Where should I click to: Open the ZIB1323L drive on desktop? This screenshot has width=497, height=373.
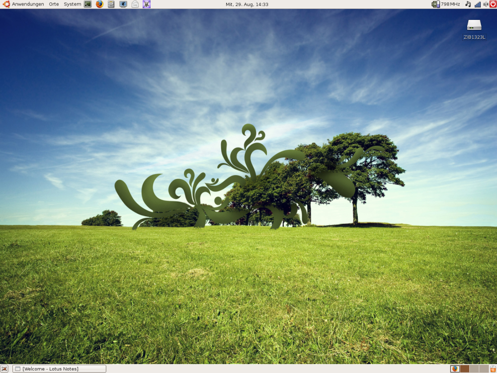pos(474,25)
